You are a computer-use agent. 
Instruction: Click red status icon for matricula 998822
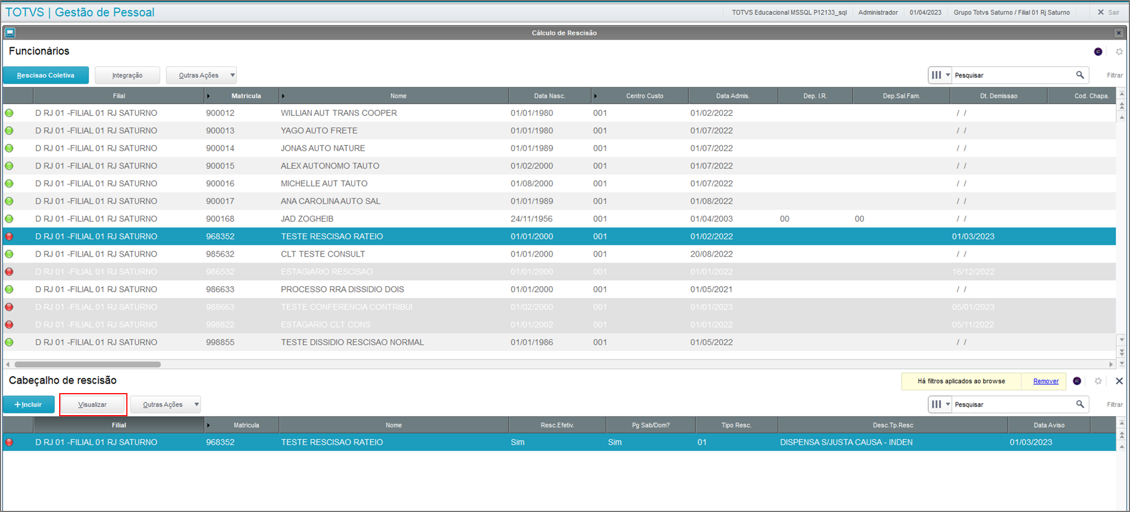[9, 324]
